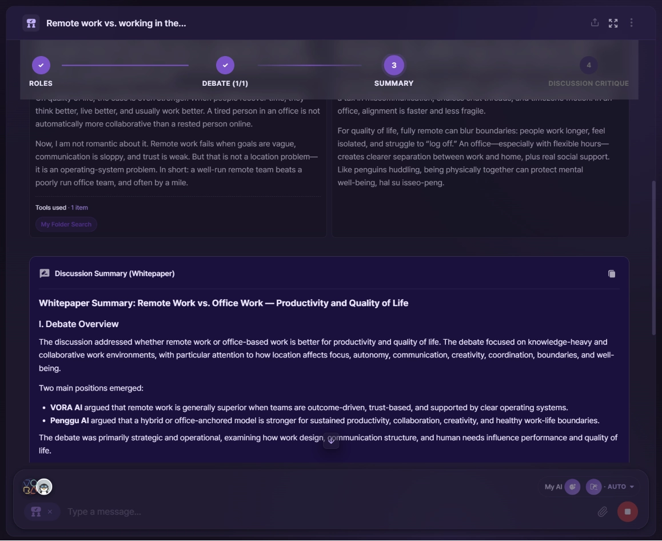Open the three-dot more options menu
Screen dimensions: 662x541
pyautogui.click(x=631, y=23)
